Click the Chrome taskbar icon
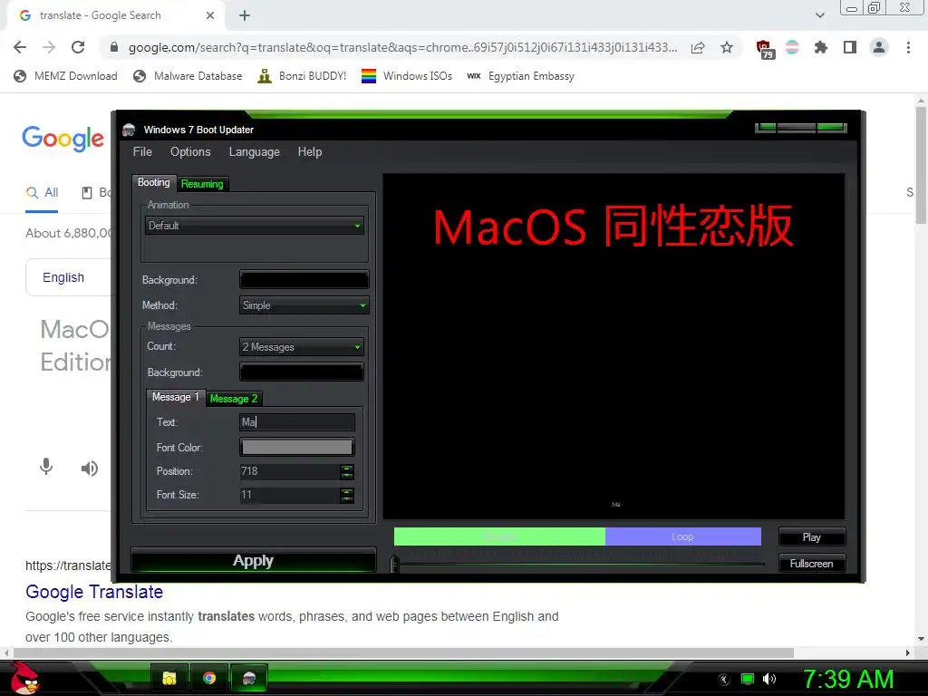The image size is (928, 696). [x=209, y=678]
